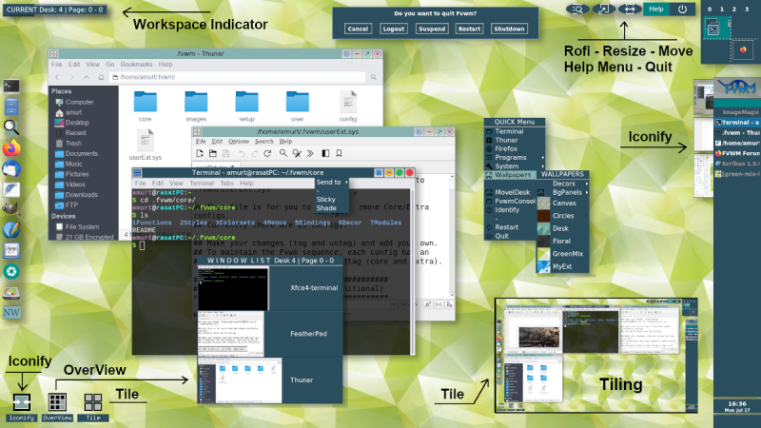
Task: Open the magnifier icon in left dock
Action: click(x=11, y=127)
